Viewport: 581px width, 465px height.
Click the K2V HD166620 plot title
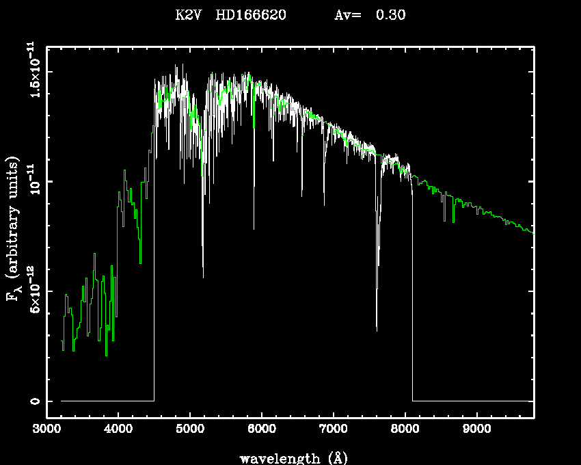[230, 15]
